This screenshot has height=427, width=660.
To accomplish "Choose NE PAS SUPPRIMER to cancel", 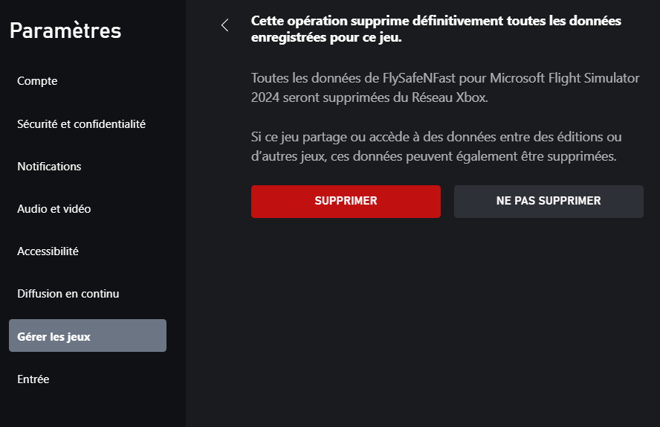I will click(549, 201).
